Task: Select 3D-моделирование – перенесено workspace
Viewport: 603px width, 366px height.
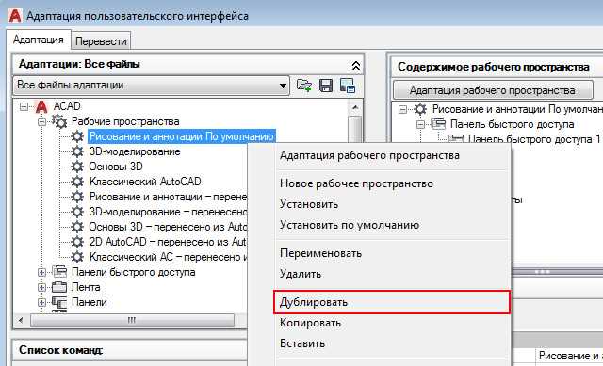Action: click(168, 212)
